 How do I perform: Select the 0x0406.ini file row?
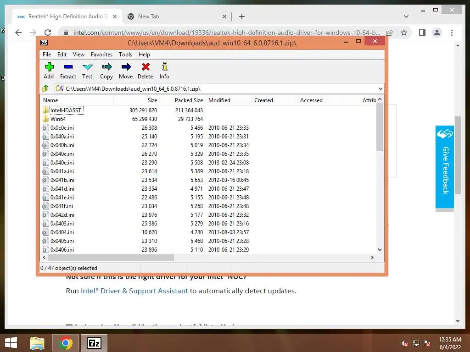point(208,250)
